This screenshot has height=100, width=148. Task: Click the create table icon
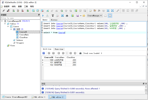33,11
